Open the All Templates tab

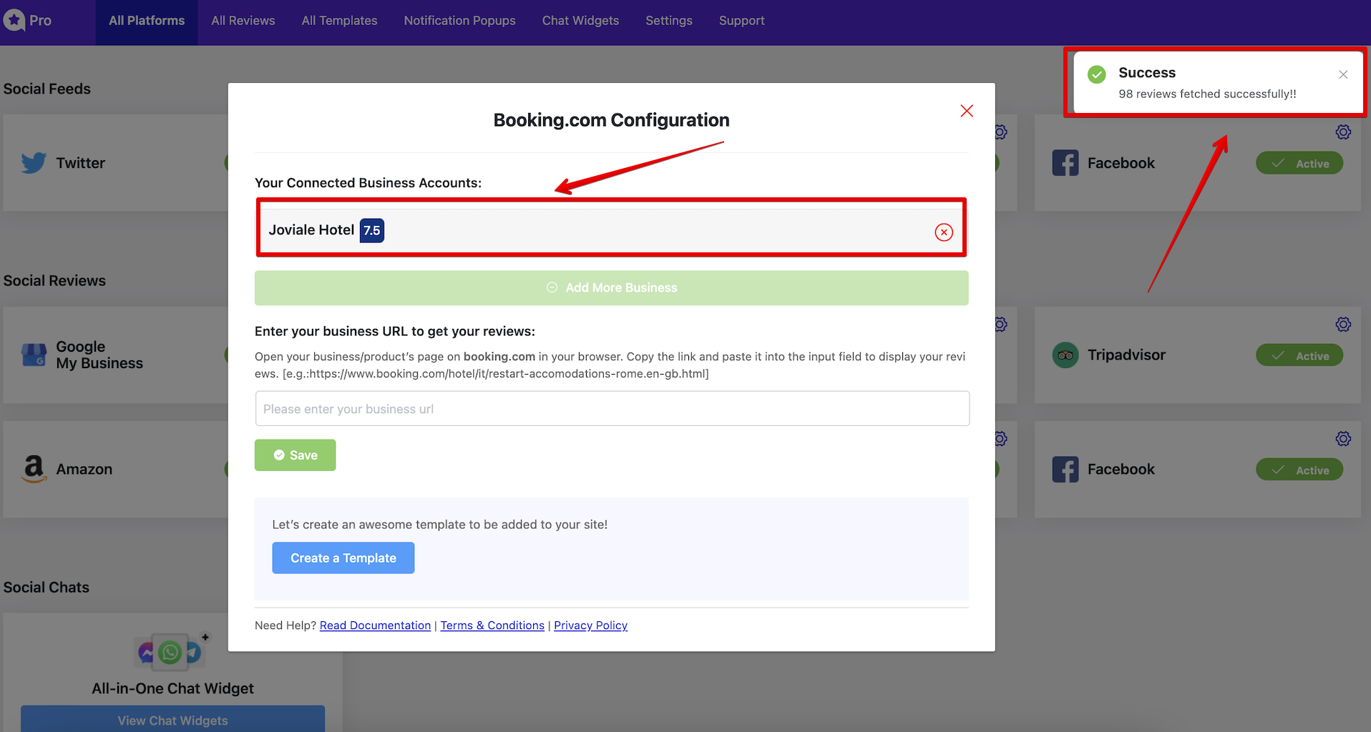click(x=339, y=21)
